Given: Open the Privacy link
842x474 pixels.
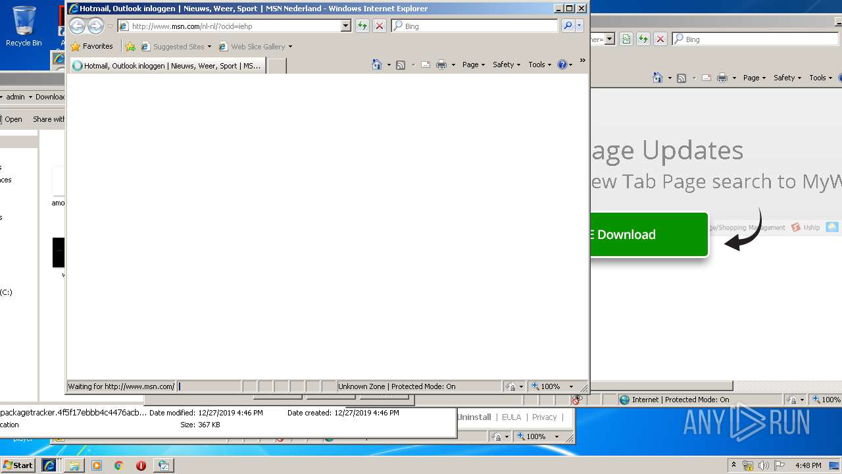Looking at the screenshot, I should 544,417.
